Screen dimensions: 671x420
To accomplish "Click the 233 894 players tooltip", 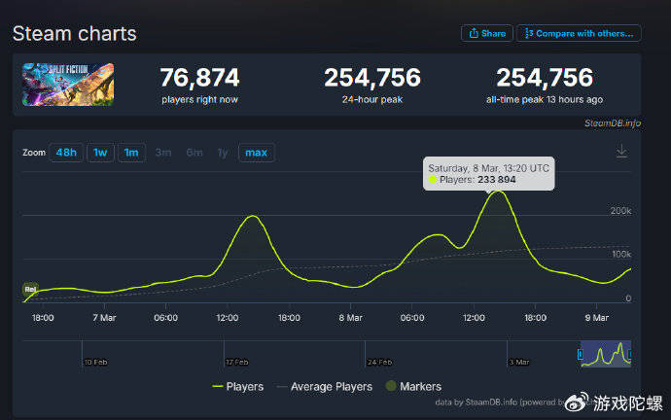I will (489, 174).
